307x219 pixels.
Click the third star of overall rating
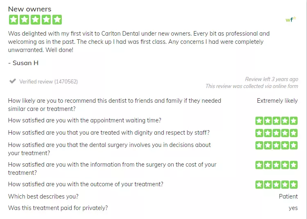36,20
